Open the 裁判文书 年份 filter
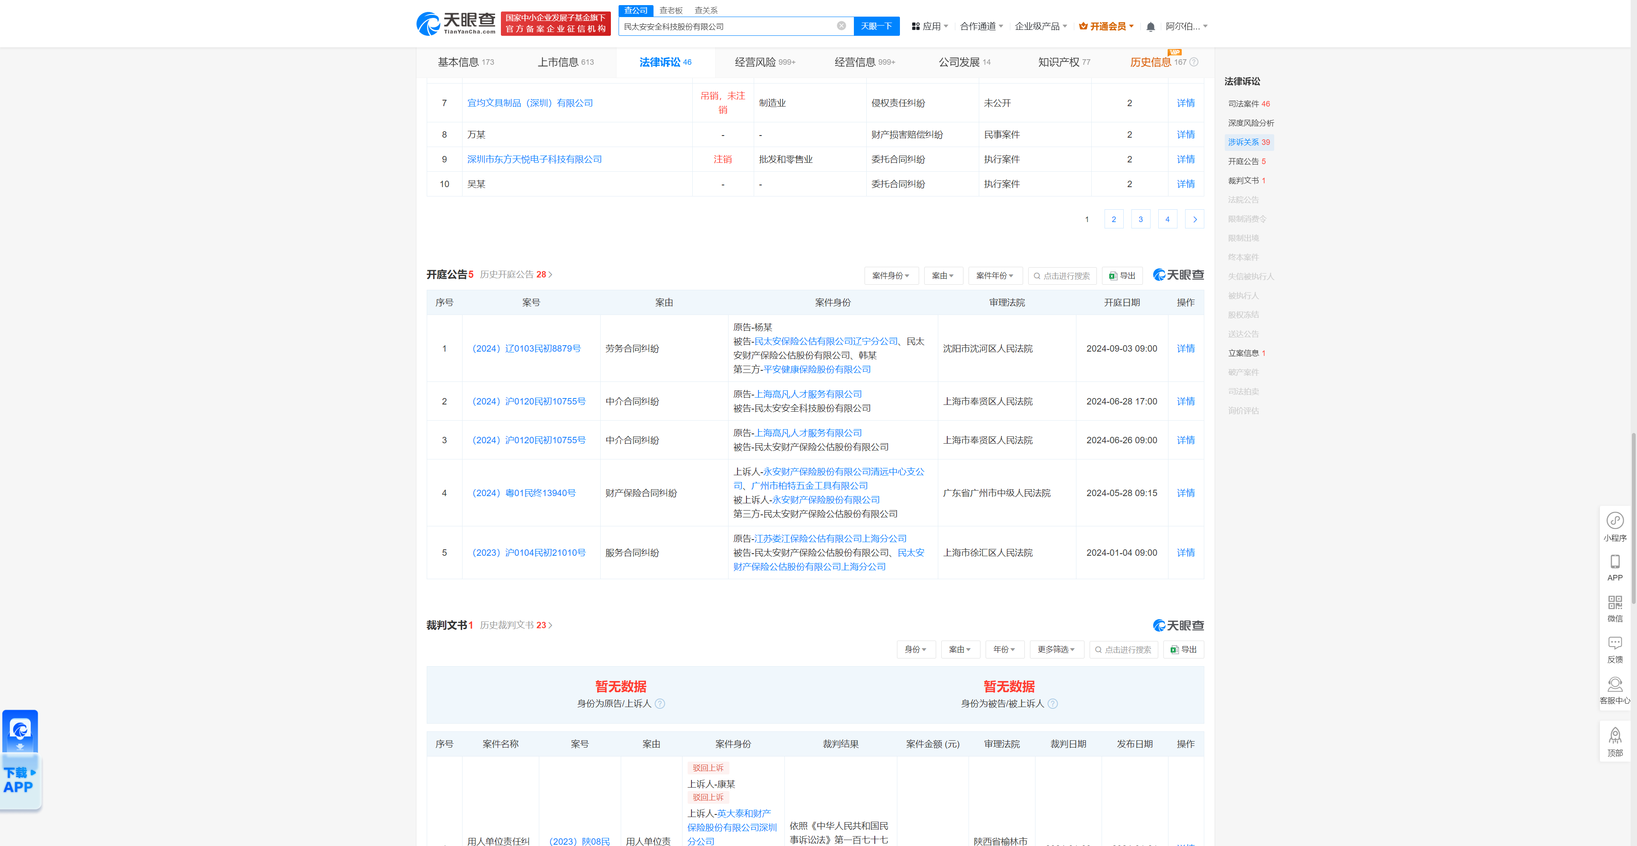 tap(1005, 650)
